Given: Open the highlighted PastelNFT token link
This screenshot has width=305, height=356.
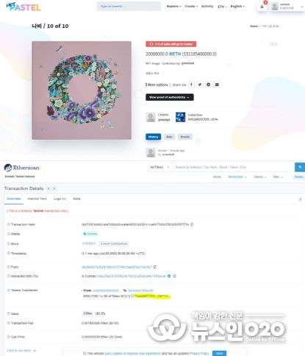Looking at the screenshot, I should [x=152, y=296].
